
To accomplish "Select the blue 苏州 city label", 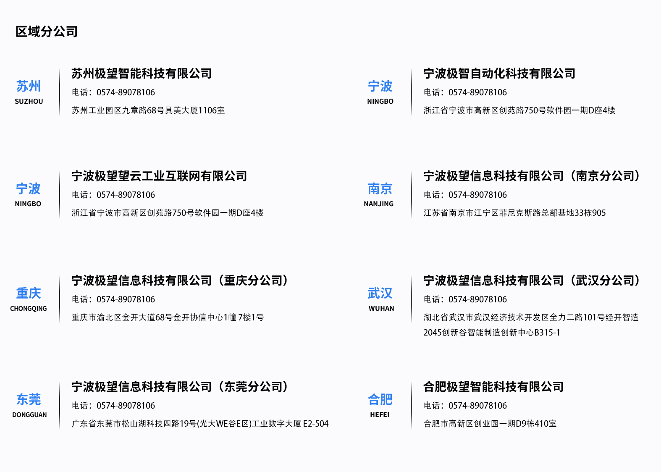I will [x=29, y=87].
